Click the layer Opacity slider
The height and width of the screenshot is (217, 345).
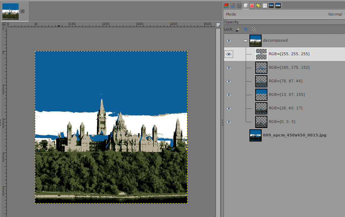[284, 22]
